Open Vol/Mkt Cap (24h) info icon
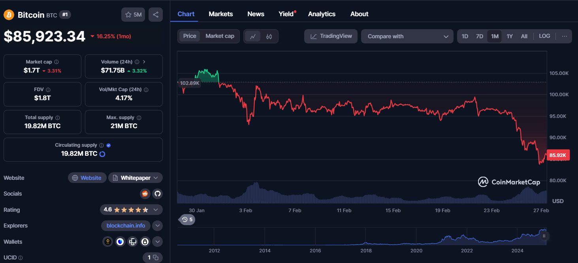 (x=146, y=90)
